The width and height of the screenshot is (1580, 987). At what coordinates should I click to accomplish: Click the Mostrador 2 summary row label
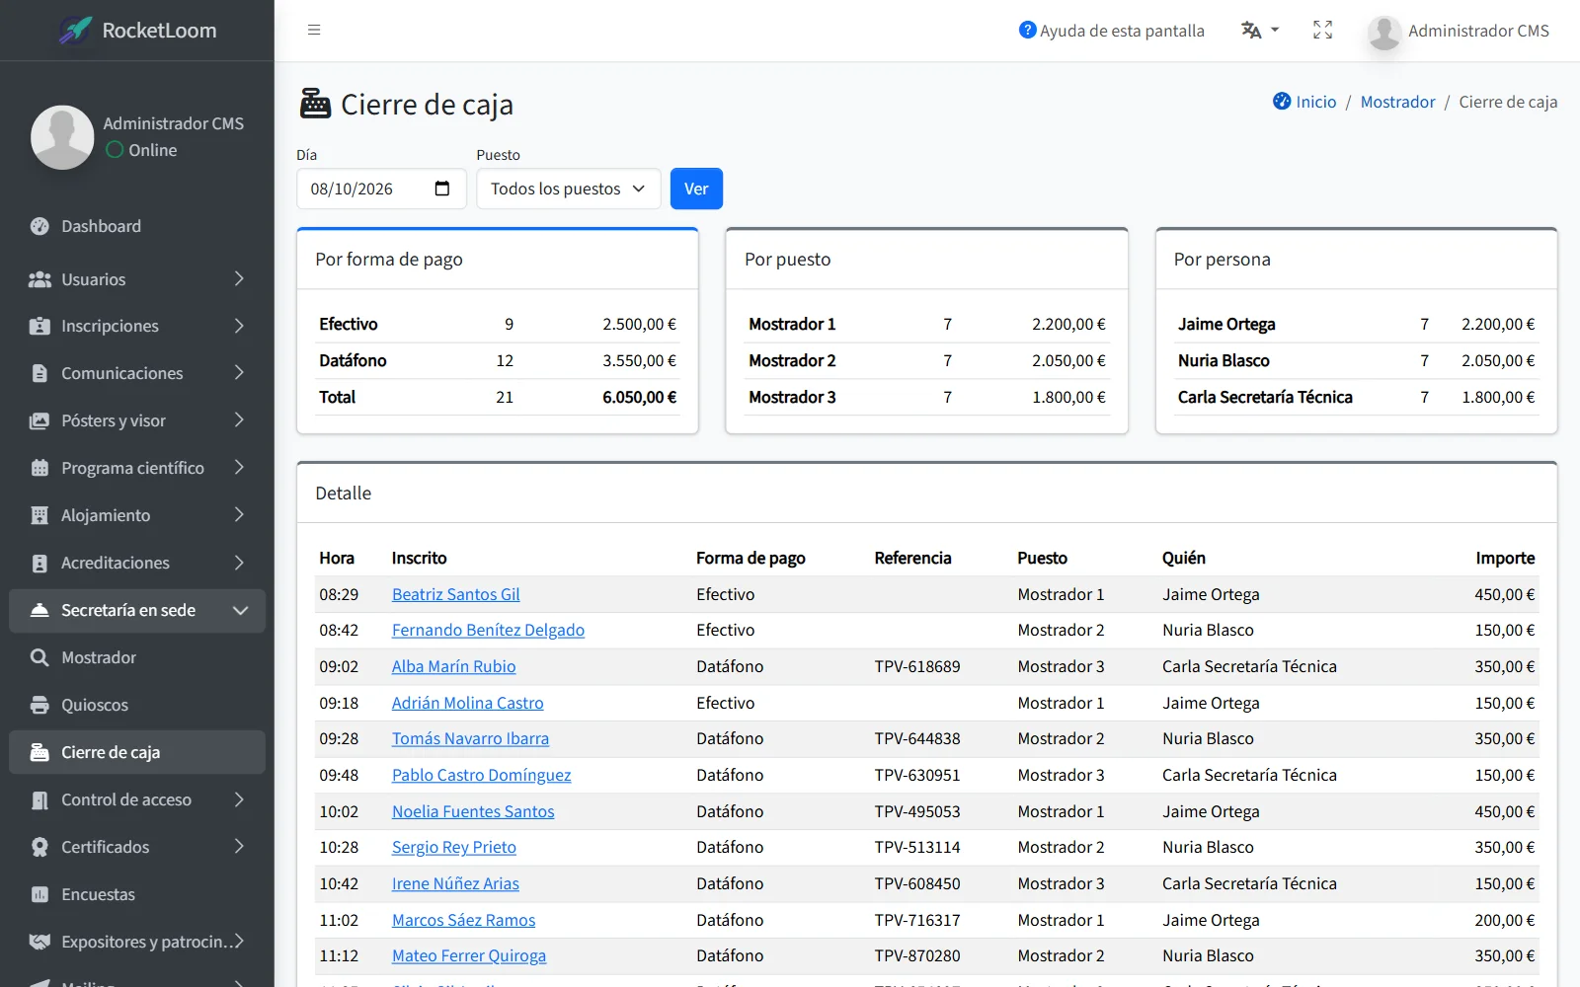(792, 360)
